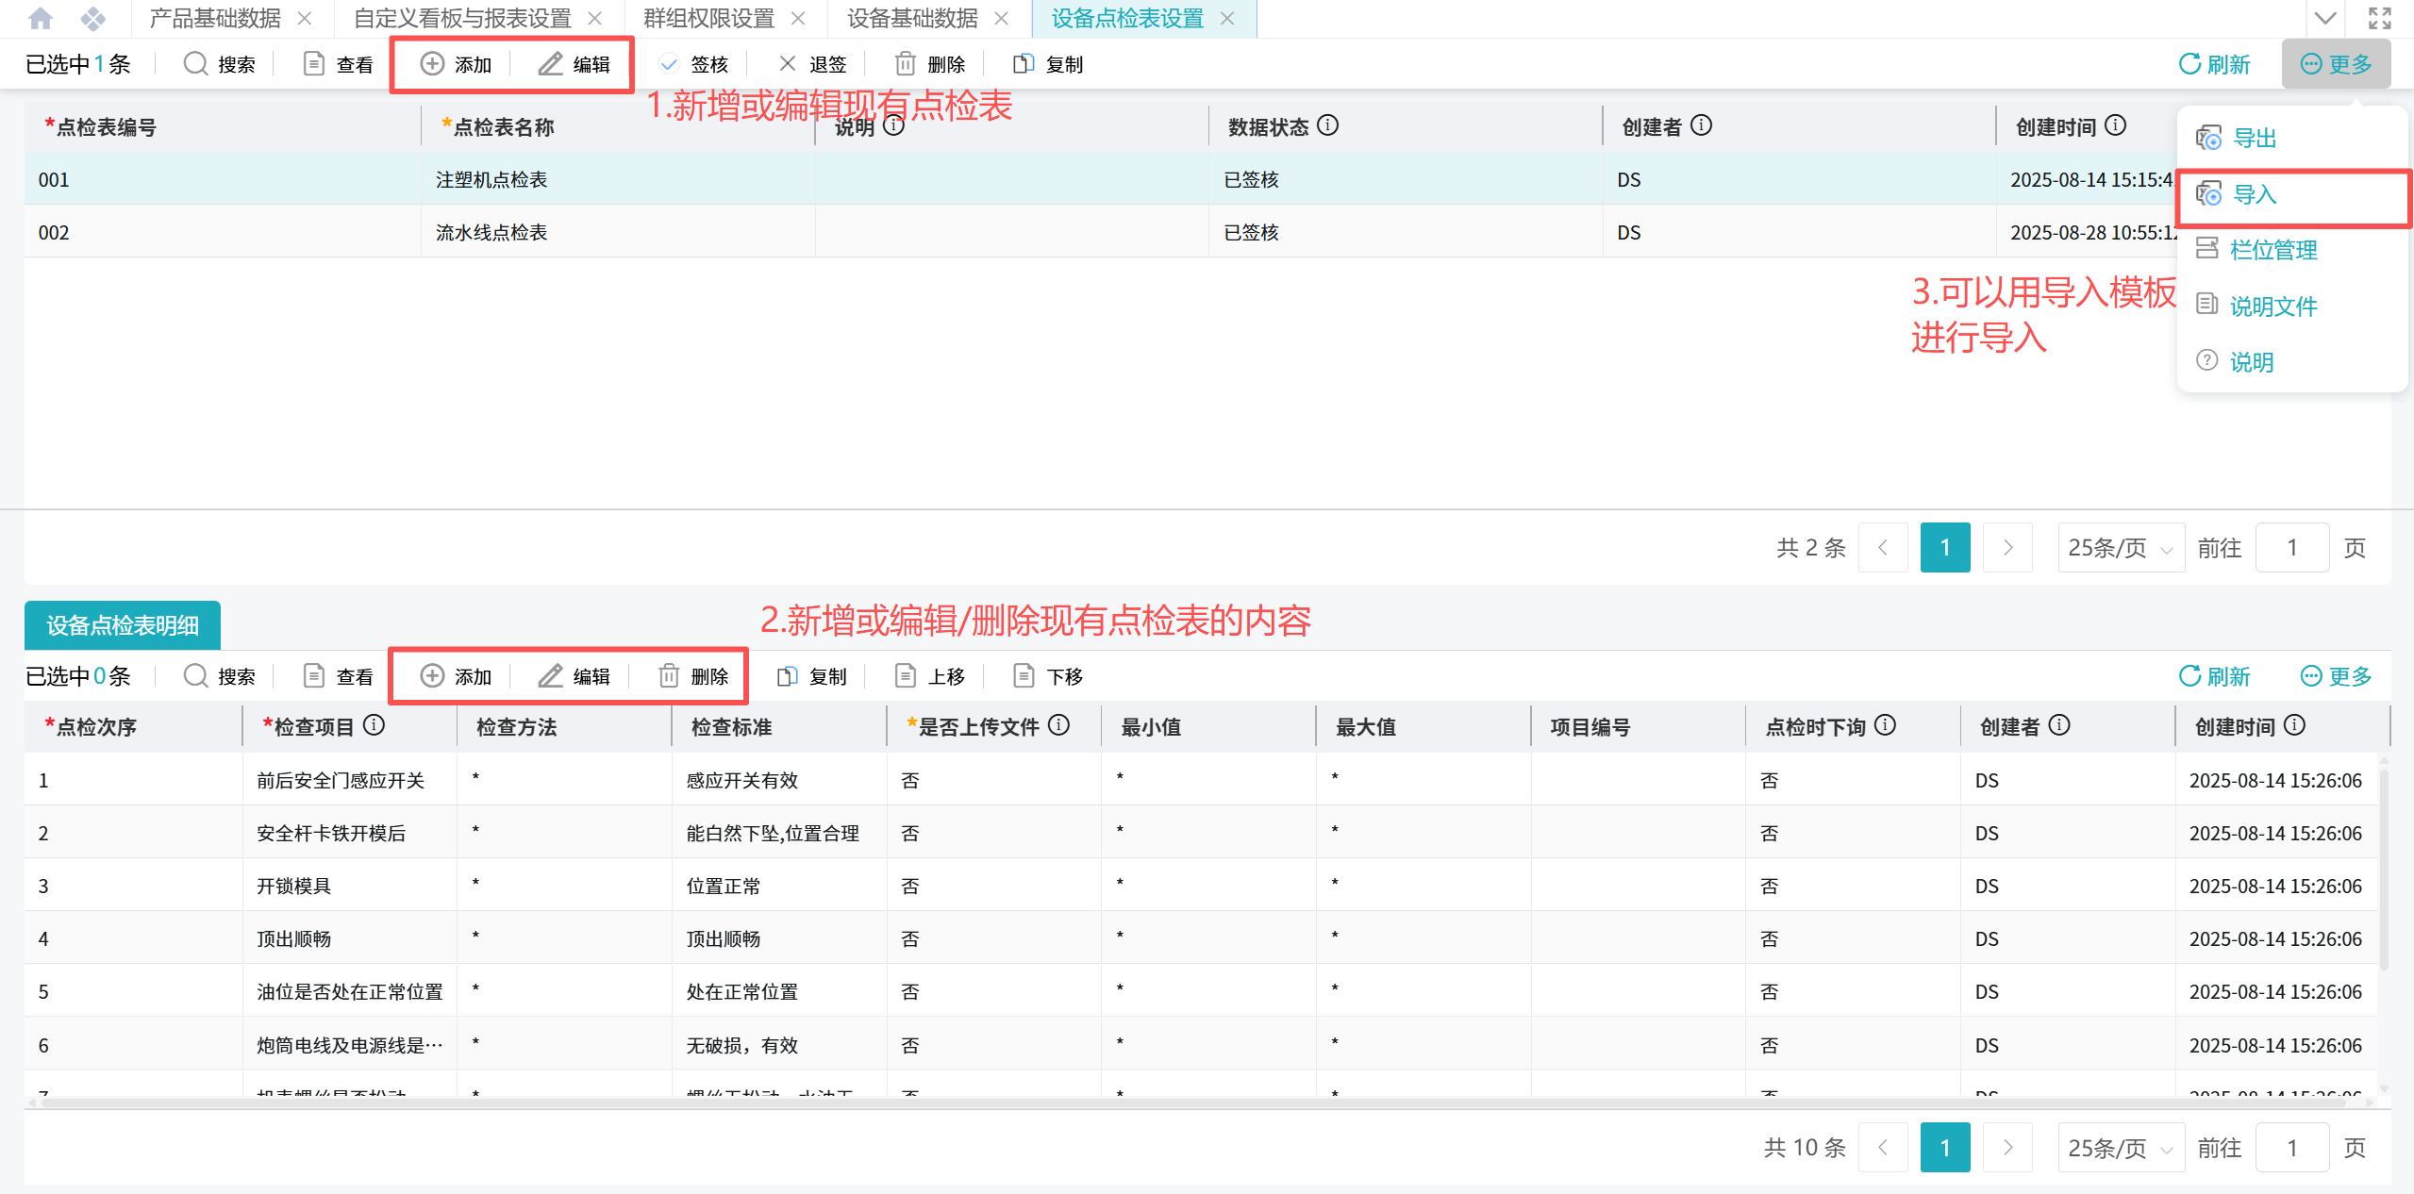Delete the selected inspection sheet
Screen dimensions: 2414x1194
(930, 64)
